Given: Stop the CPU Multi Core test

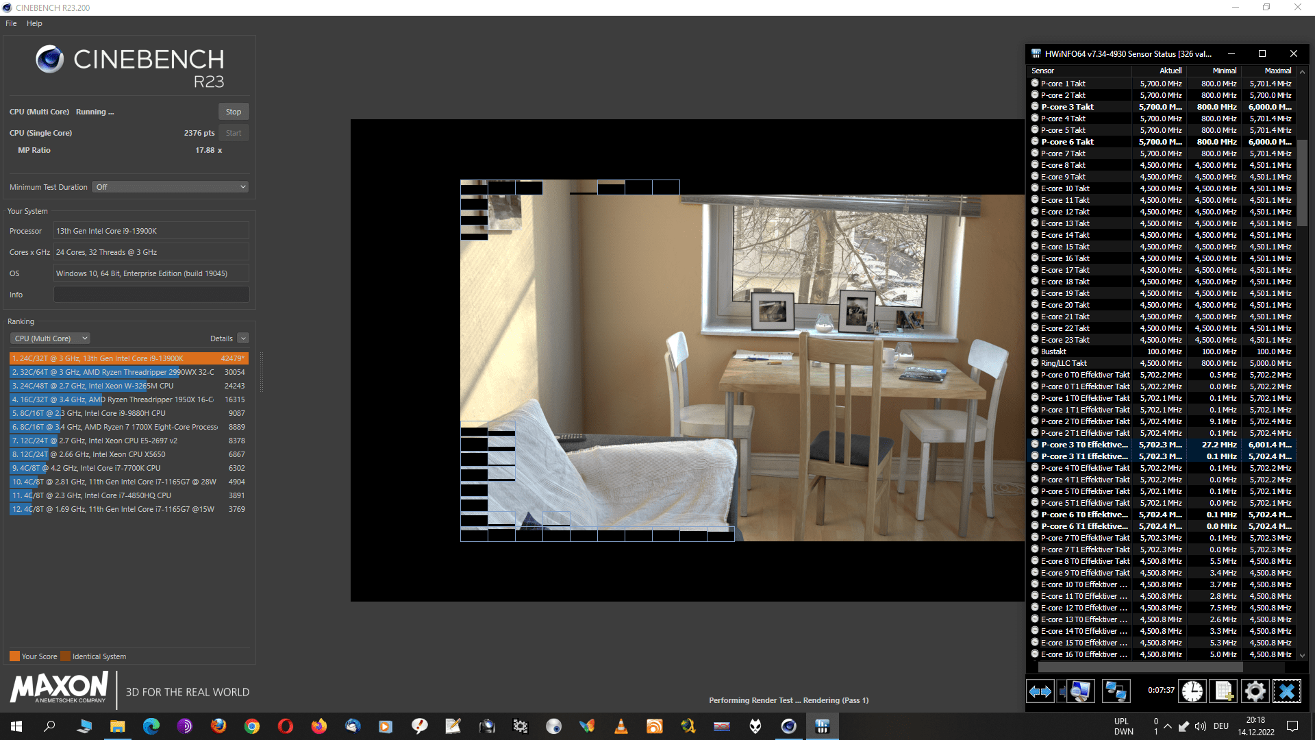Looking at the screenshot, I should 234,112.
